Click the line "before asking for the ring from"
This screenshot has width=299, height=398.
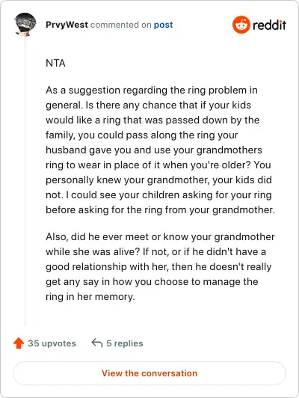(161, 210)
